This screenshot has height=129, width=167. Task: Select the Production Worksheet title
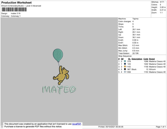[16, 3]
